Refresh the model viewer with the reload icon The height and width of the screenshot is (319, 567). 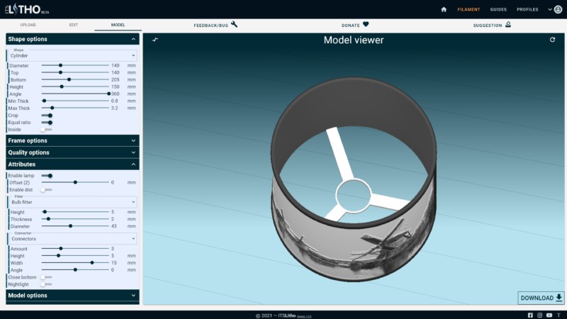[552, 40]
